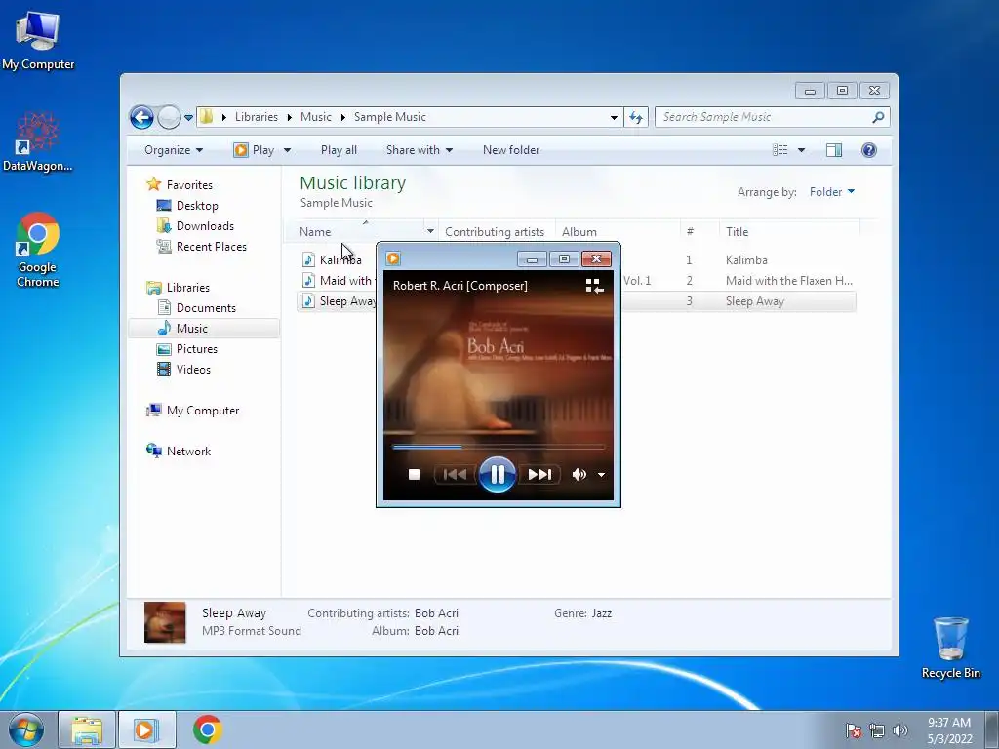Open My Computer desktop icon

(x=38, y=39)
